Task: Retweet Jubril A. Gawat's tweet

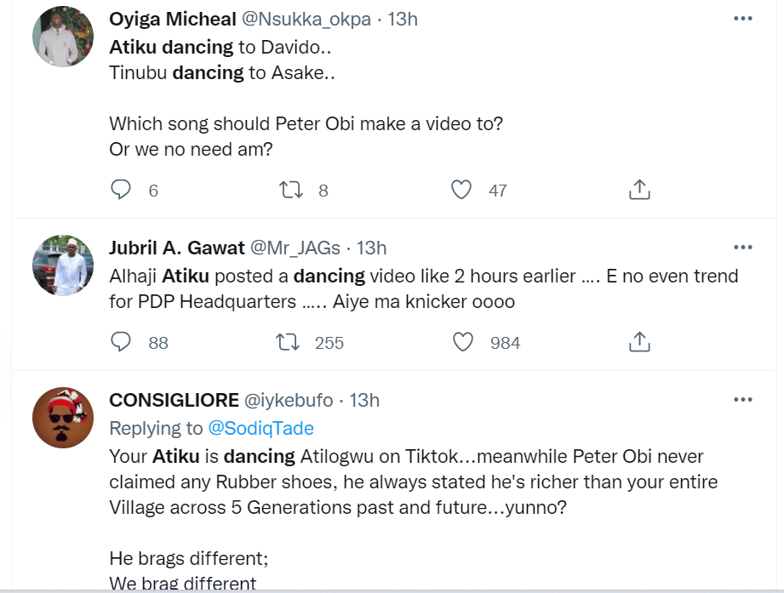Action: pyautogui.click(x=291, y=342)
